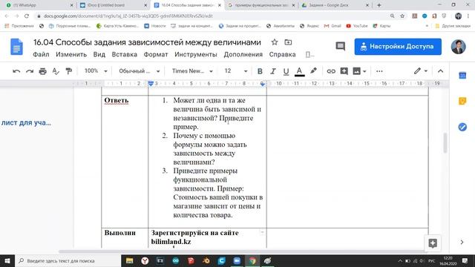Viewport: 475px width, 267px height.
Task: Open Другие закладки folder
Action: (x=453, y=26)
